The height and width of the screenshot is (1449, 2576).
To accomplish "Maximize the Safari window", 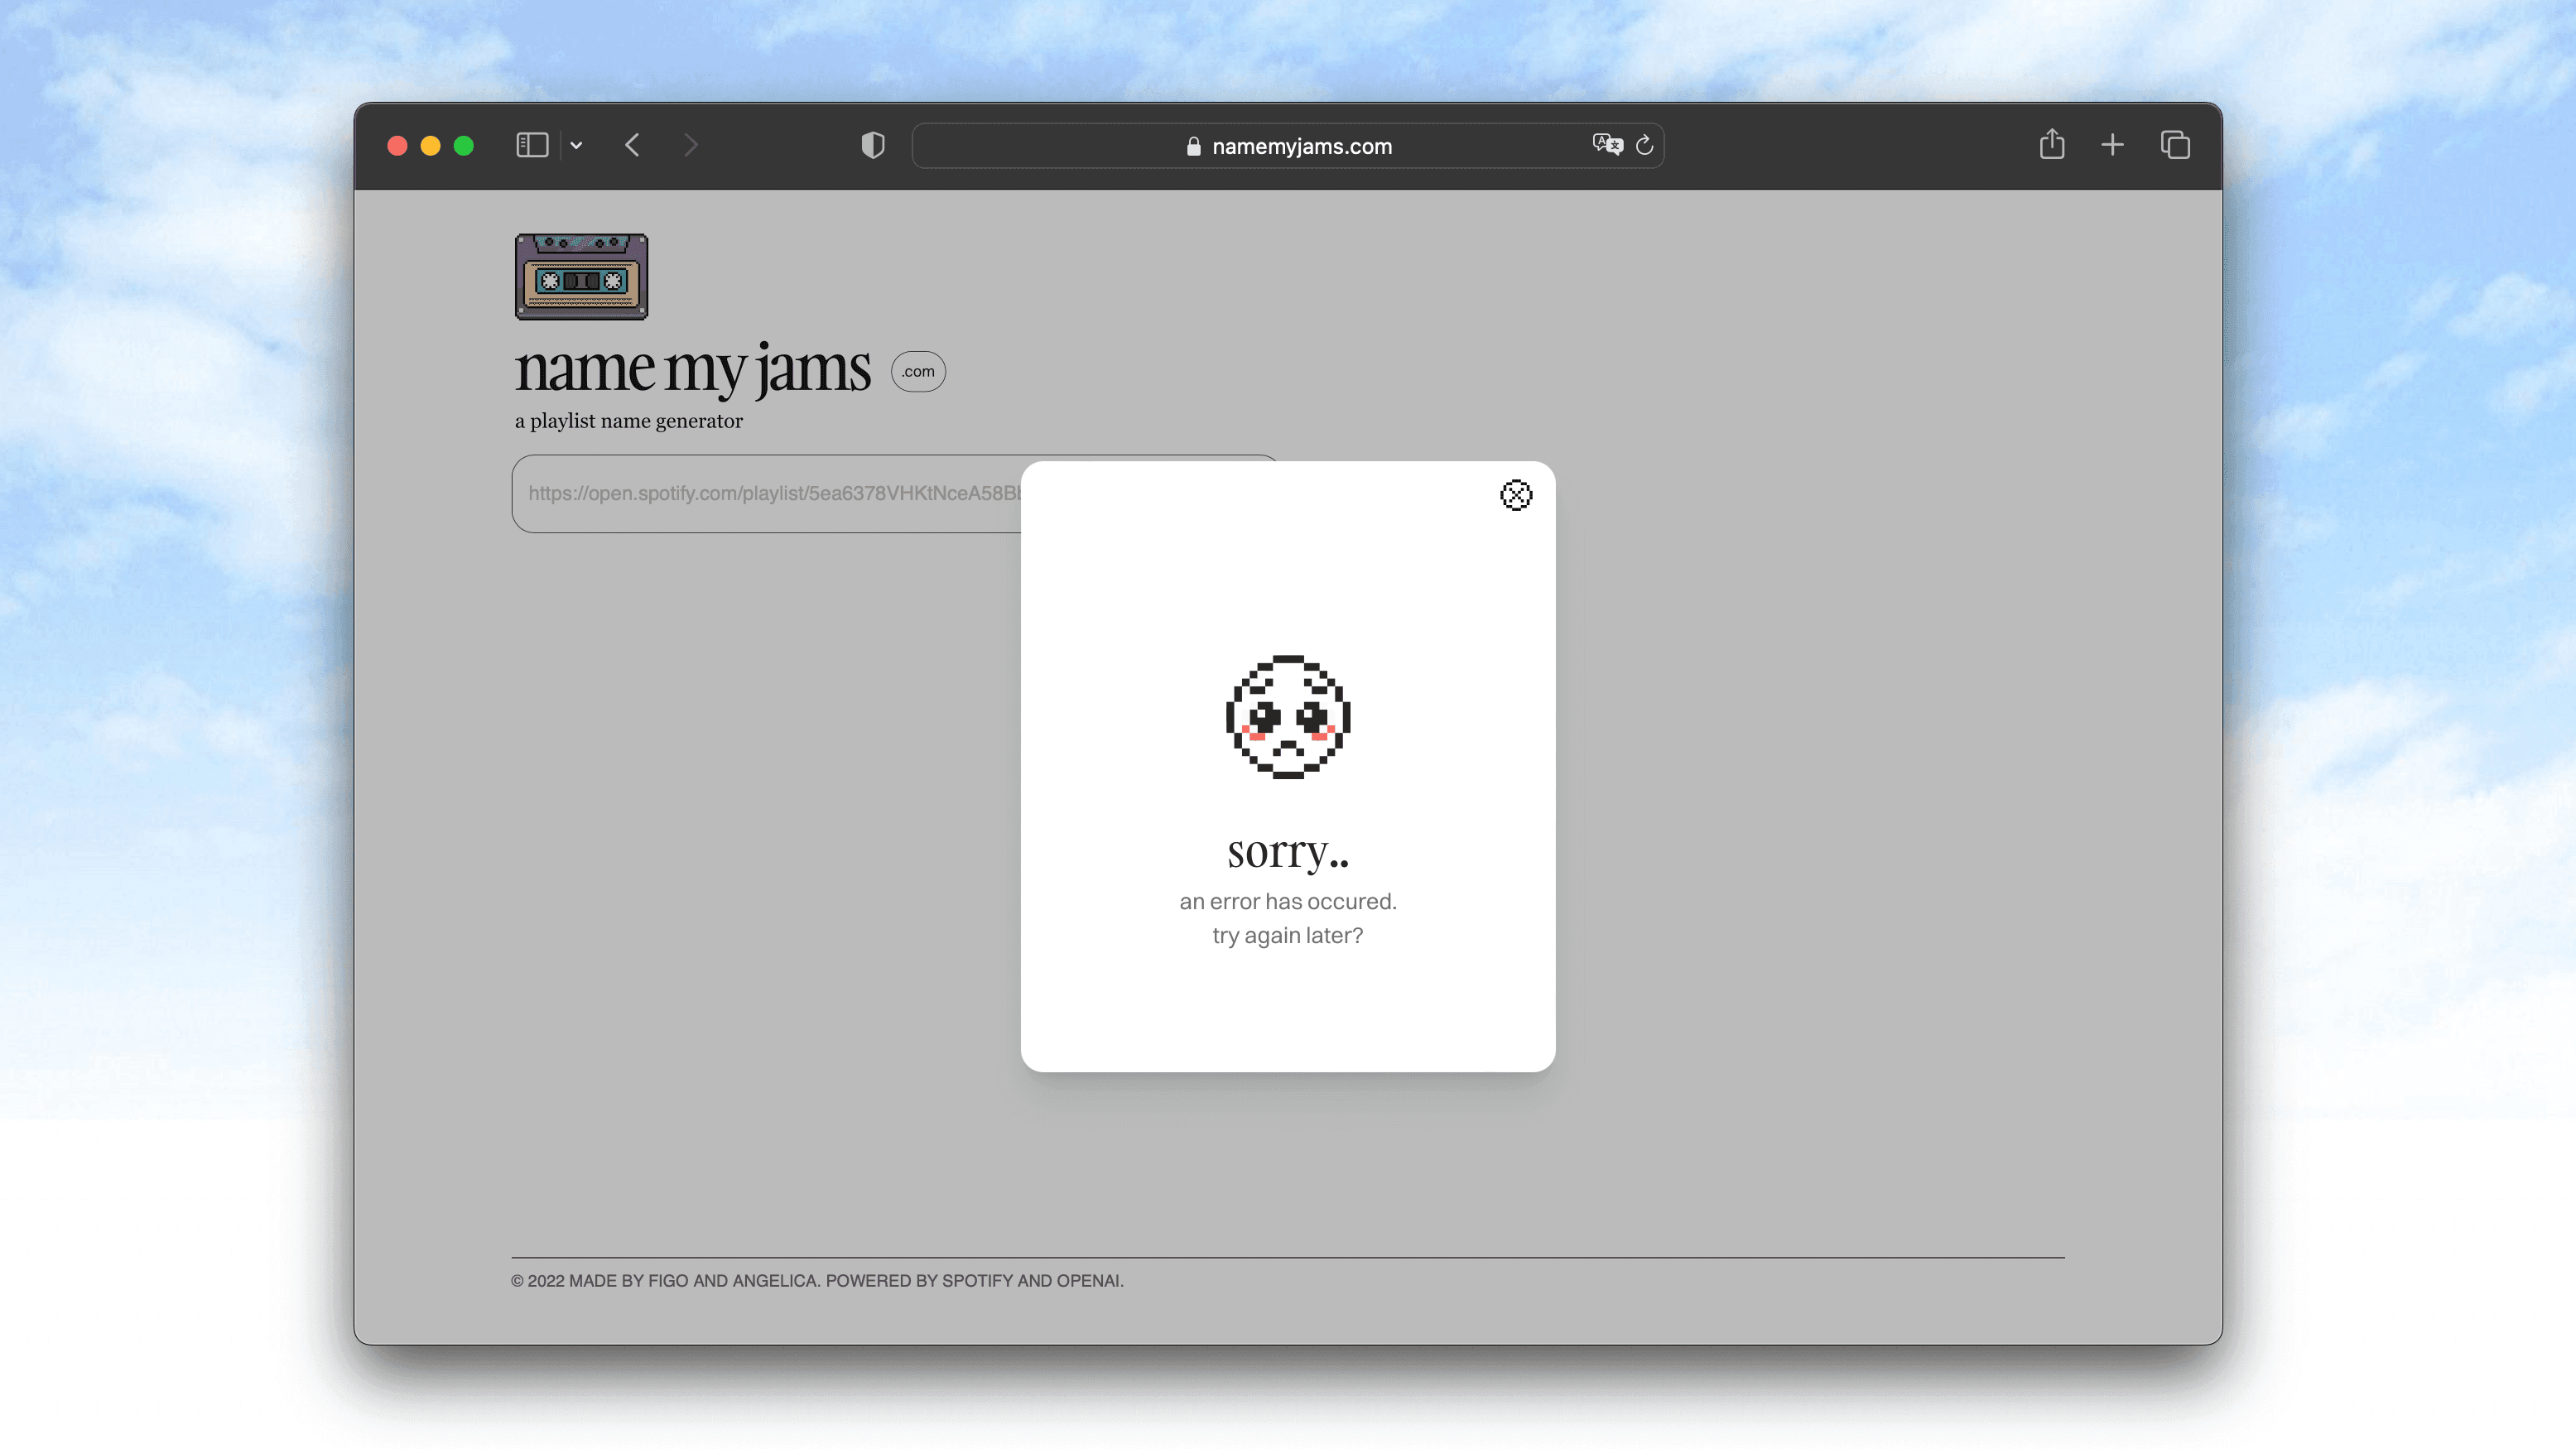I will (463, 146).
